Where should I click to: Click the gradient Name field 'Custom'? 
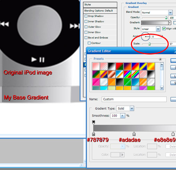134,99
